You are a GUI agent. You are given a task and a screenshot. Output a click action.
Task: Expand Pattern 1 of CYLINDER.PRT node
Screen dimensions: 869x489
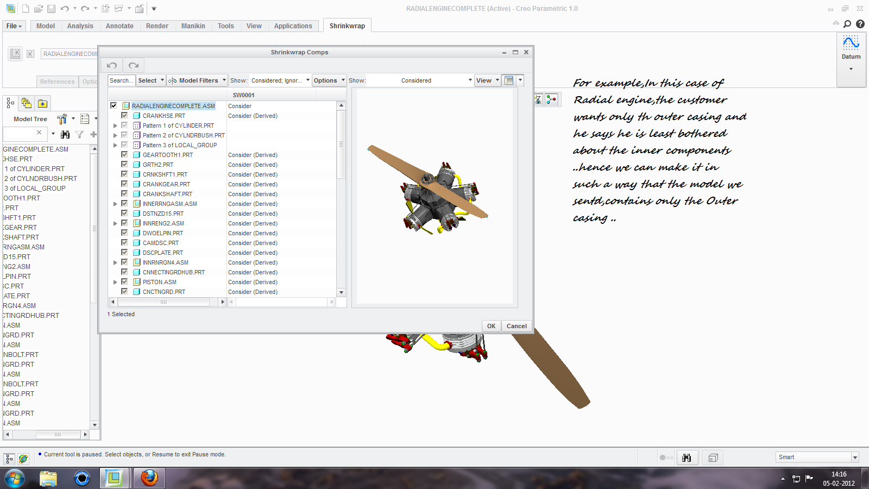tap(115, 126)
